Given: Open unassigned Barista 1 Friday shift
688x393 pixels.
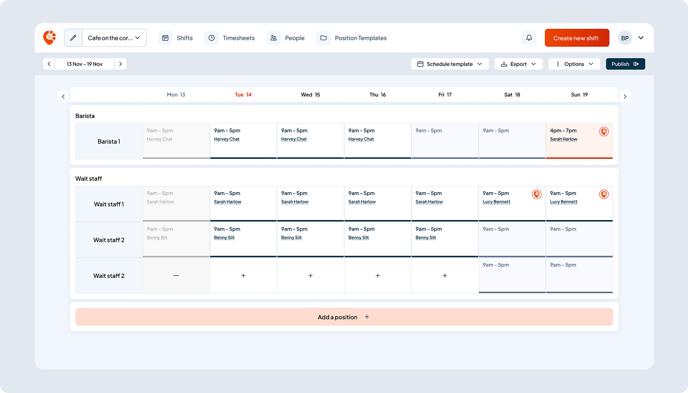Looking at the screenshot, I should pos(445,141).
